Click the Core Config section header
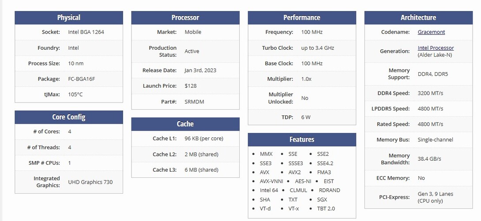The image size is (481, 221). (69, 117)
